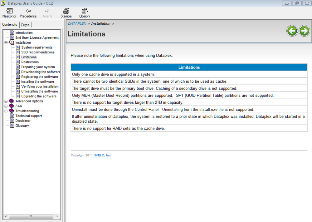The image size is (312, 222).
Task: Select the SSD recommendations topic
Action: (x=38, y=52)
